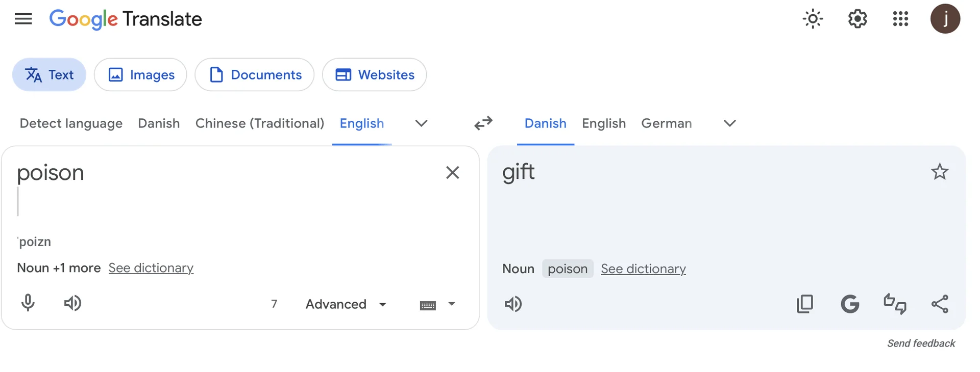Viewport: 980px width, 372px height.
Task: Copy the translation to clipboard
Action: [805, 304]
